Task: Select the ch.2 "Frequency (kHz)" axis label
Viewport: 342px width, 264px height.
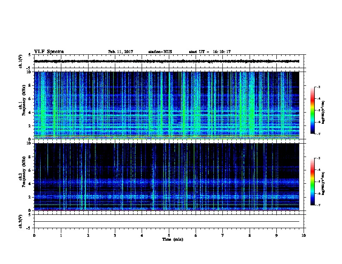Action: 24,172
